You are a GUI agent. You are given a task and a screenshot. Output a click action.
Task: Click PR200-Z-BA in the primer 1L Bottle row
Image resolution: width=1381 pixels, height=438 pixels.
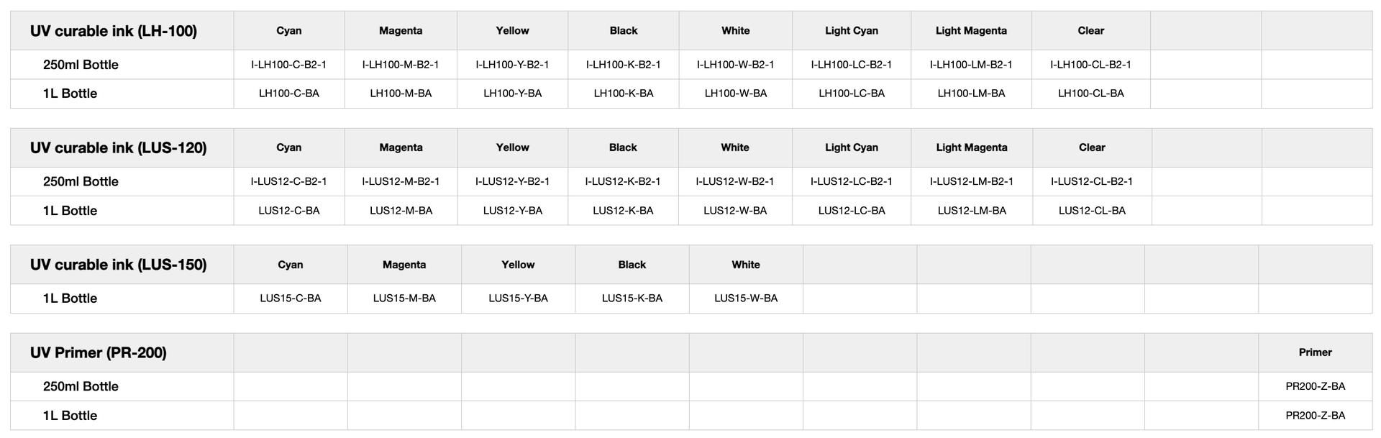point(1315,416)
